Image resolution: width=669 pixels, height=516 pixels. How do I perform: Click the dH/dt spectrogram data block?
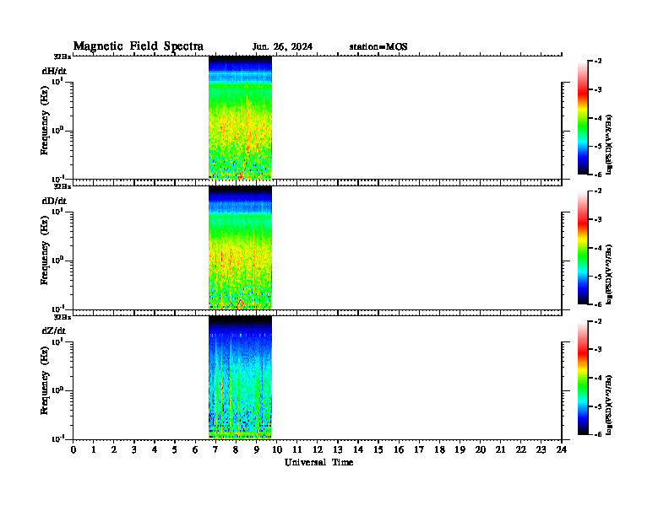240,117
